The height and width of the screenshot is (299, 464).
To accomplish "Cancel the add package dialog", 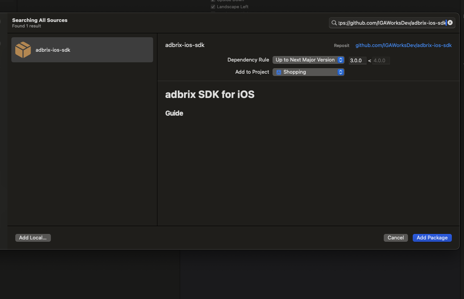I will [x=395, y=238].
